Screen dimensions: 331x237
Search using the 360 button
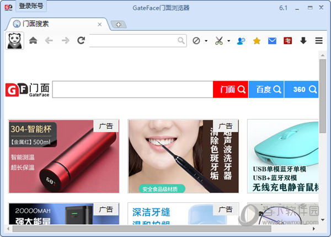click(301, 89)
